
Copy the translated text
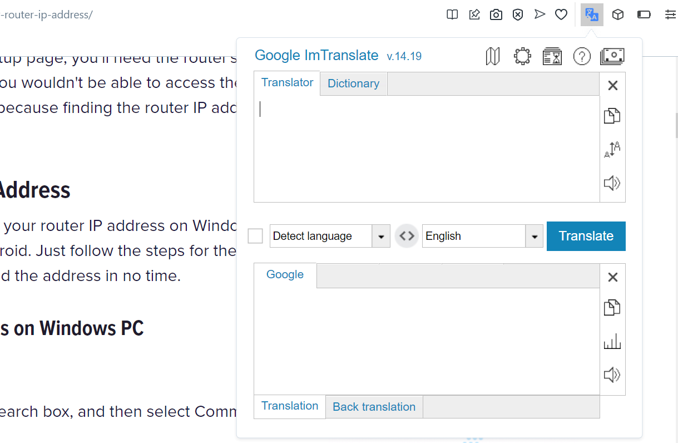click(612, 307)
